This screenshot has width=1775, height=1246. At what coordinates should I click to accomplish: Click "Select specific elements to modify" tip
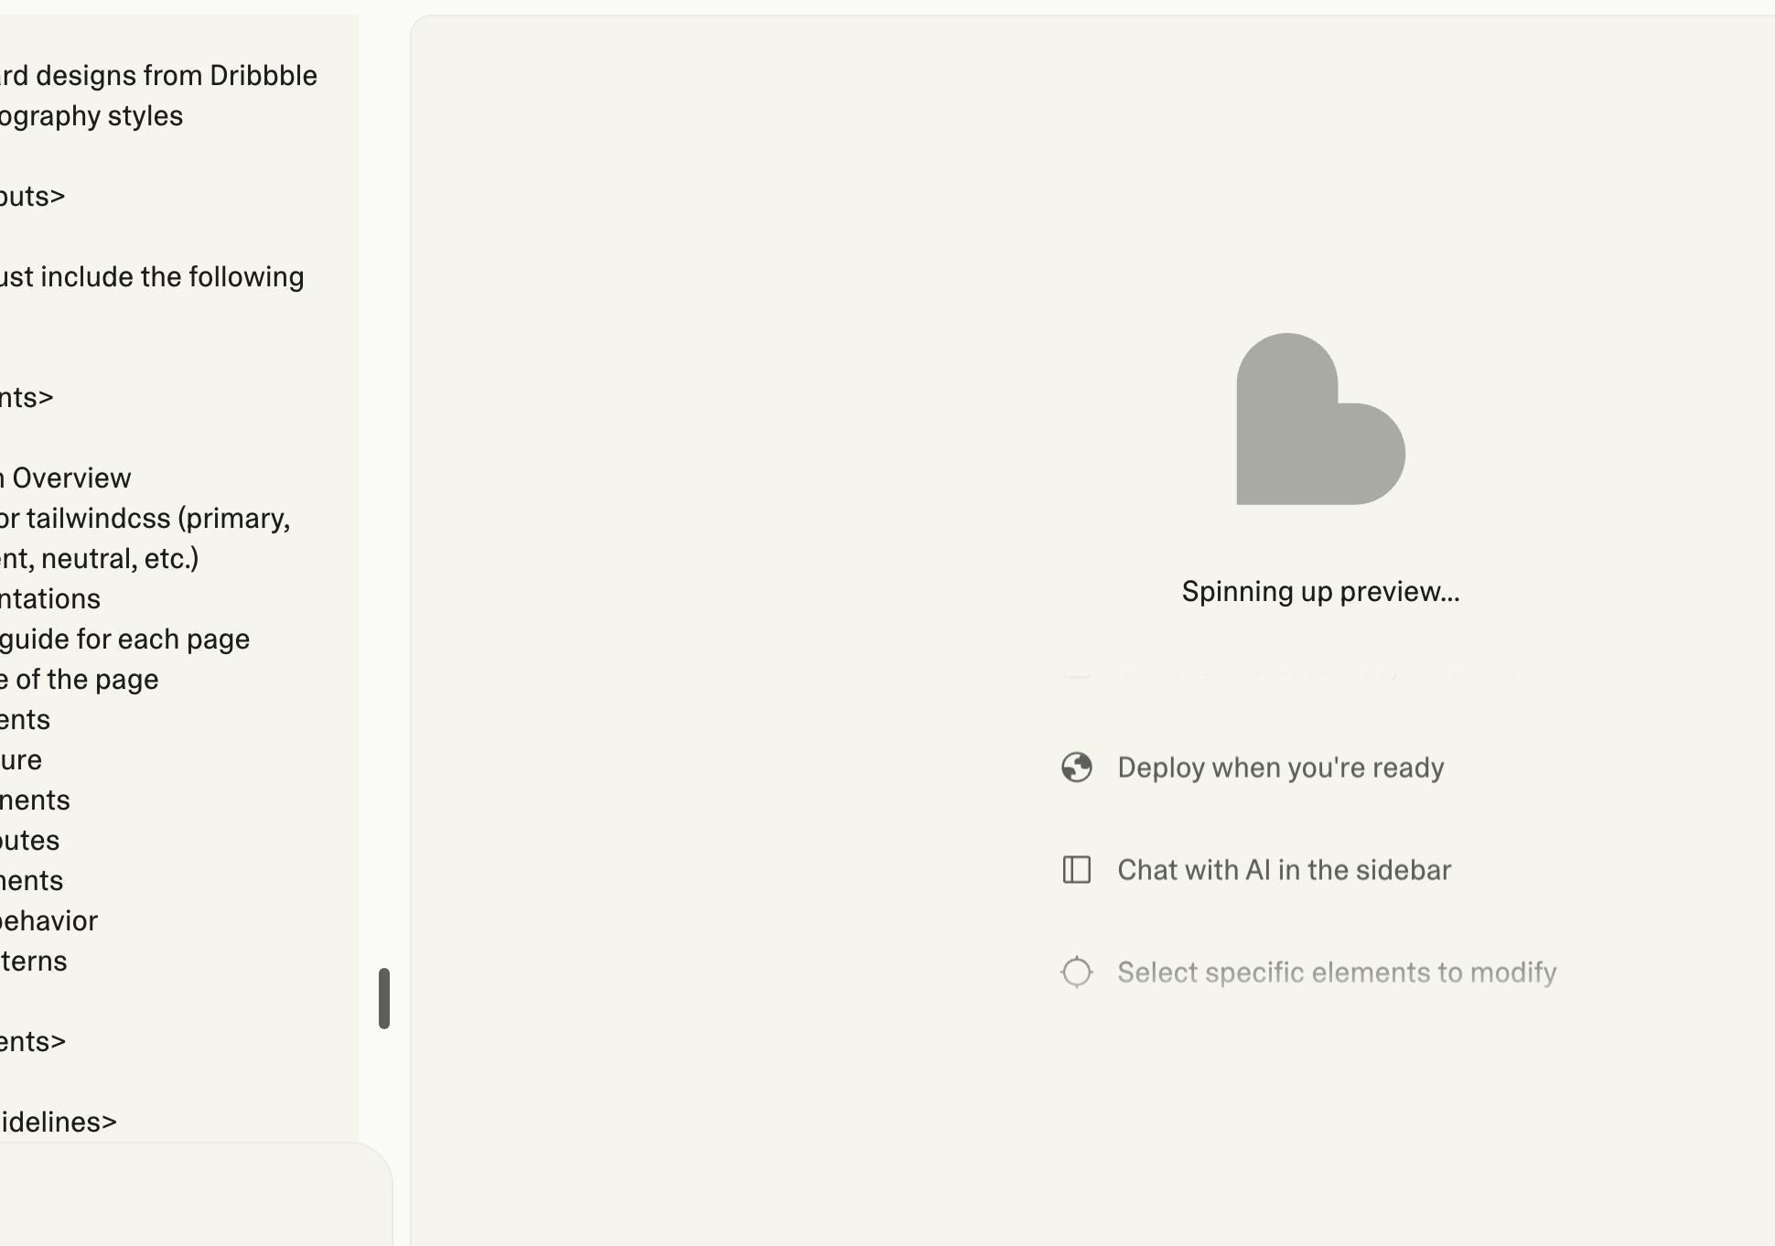1336,972
